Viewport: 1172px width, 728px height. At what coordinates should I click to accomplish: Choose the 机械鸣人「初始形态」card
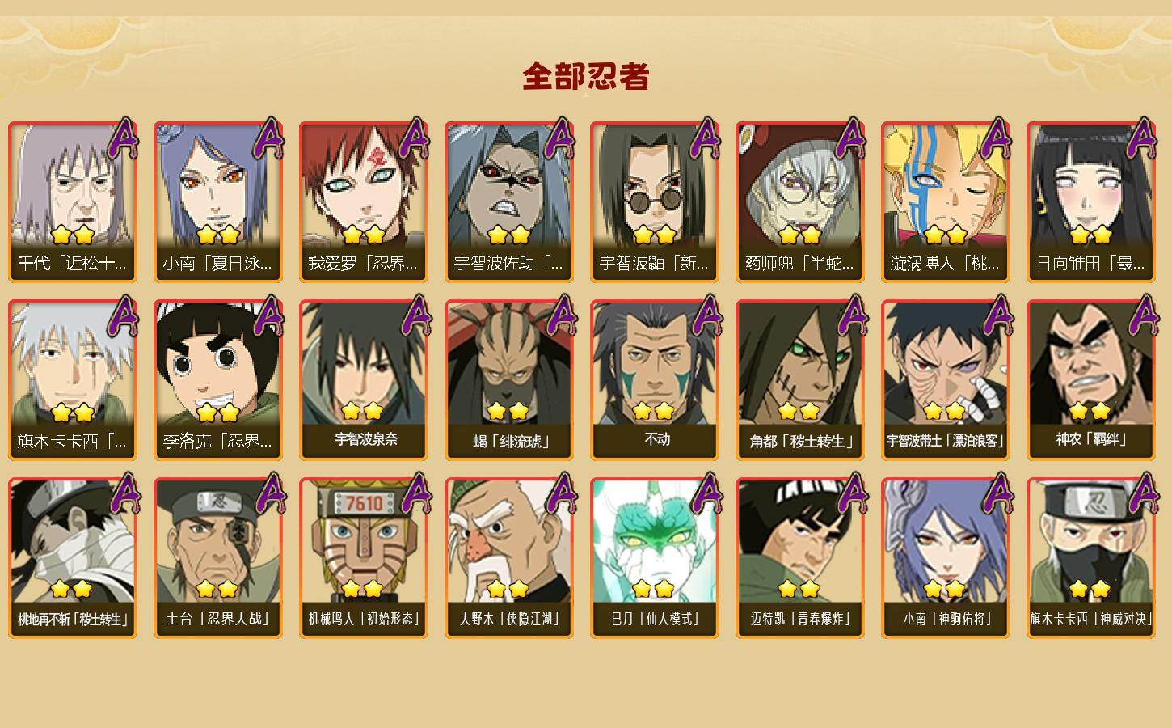364,558
